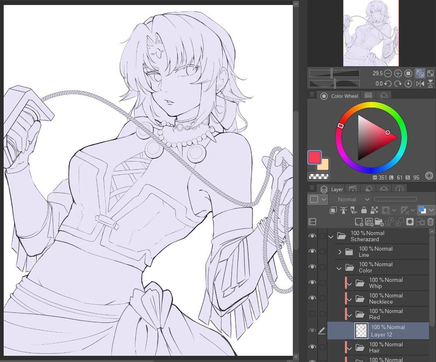Collapse the Necklece folder
This screenshot has width=436, height=362.
(350, 300)
